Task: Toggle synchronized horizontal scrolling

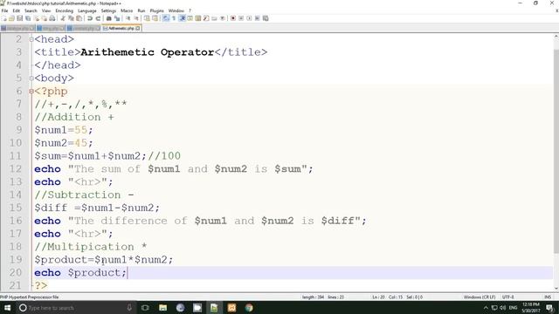Action: (155, 18)
